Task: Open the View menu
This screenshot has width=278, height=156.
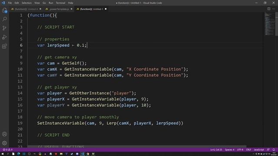Action: coord(37,3)
